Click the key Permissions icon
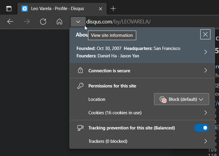Image resolution: width=219 pixels, height=156 pixels. pos(80,86)
